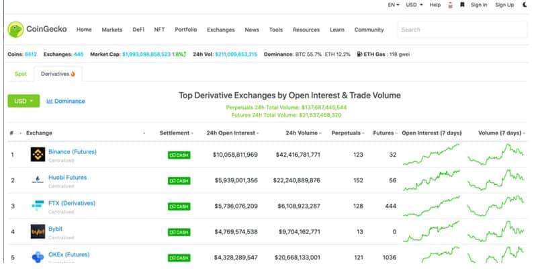This screenshot has width=538, height=269.
Task: Sort by Settlement column
Action: 176,133
